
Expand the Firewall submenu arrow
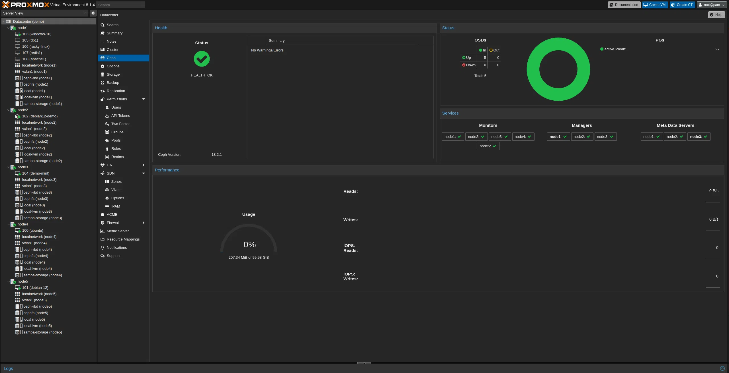point(144,223)
